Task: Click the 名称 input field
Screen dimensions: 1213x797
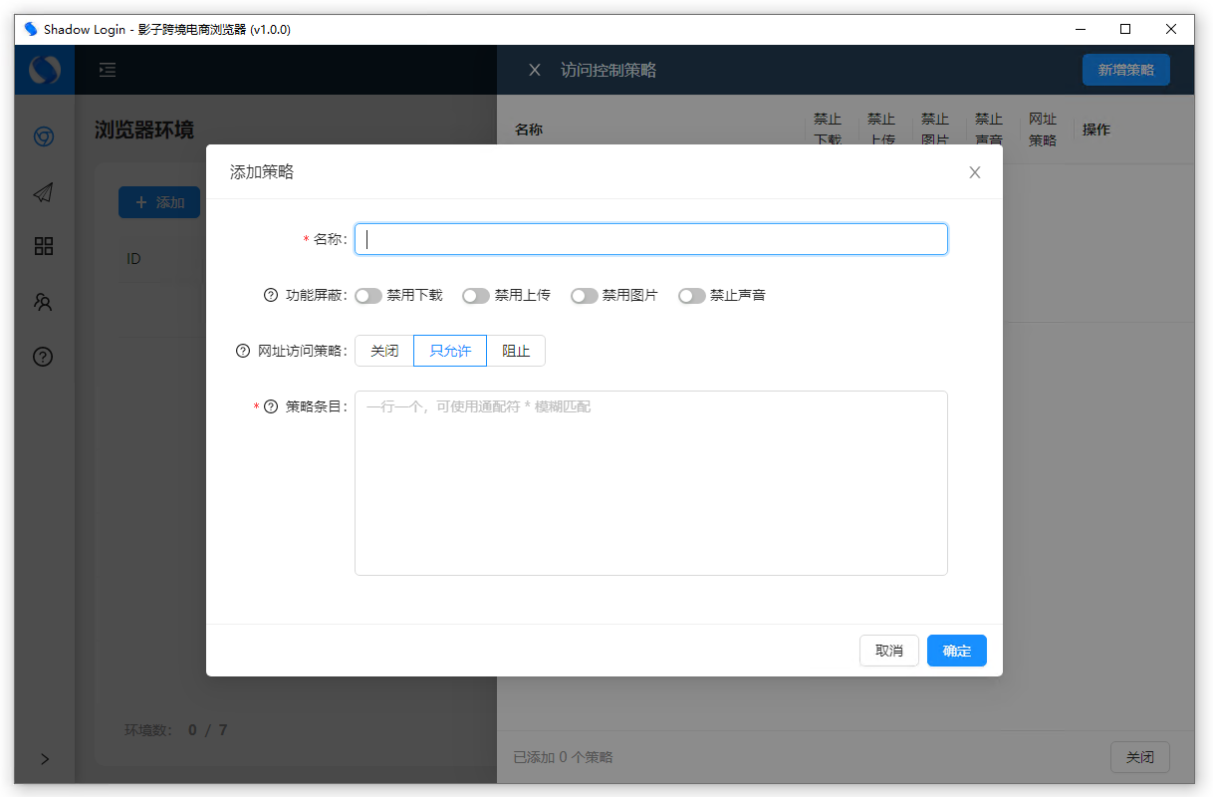Action: tap(650, 238)
